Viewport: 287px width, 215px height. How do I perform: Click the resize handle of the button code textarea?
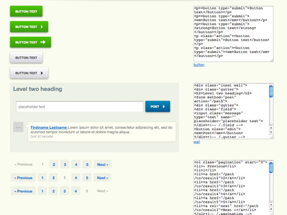tap(272, 60)
